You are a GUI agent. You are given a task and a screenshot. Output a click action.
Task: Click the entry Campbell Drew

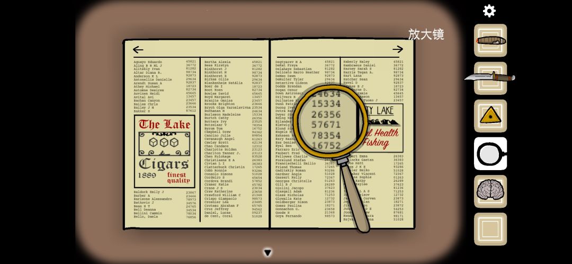[x=218, y=132]
